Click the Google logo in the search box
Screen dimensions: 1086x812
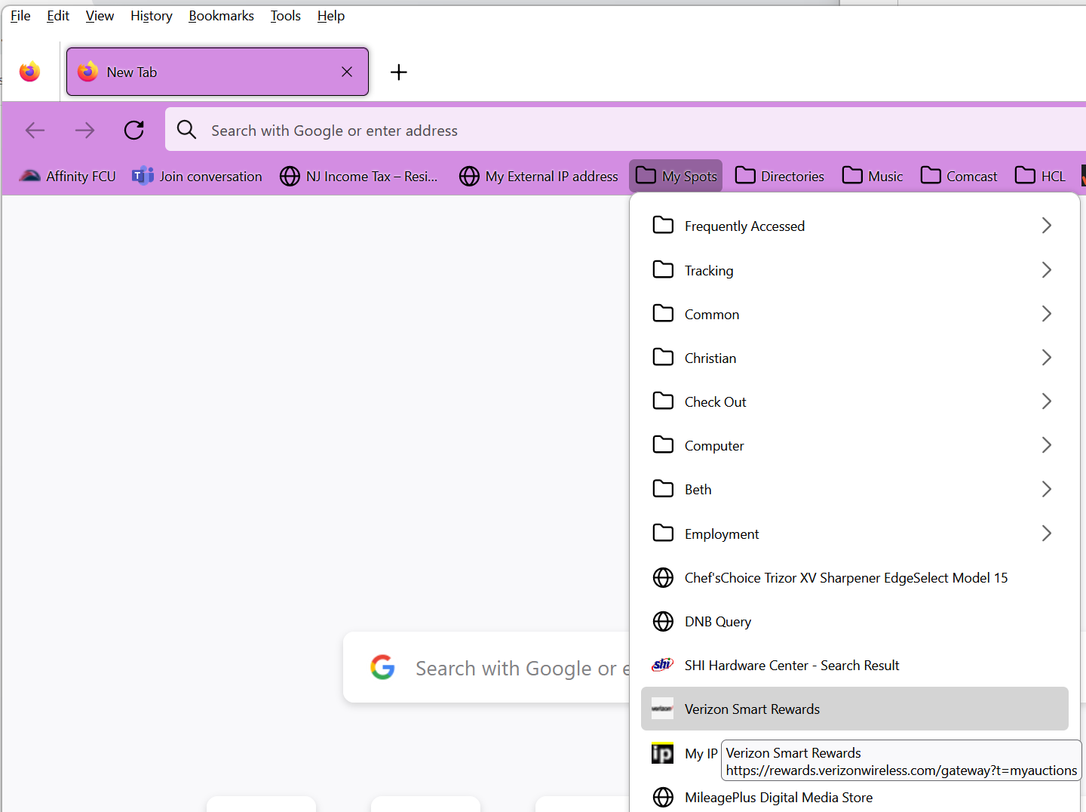tap(383, 667)
